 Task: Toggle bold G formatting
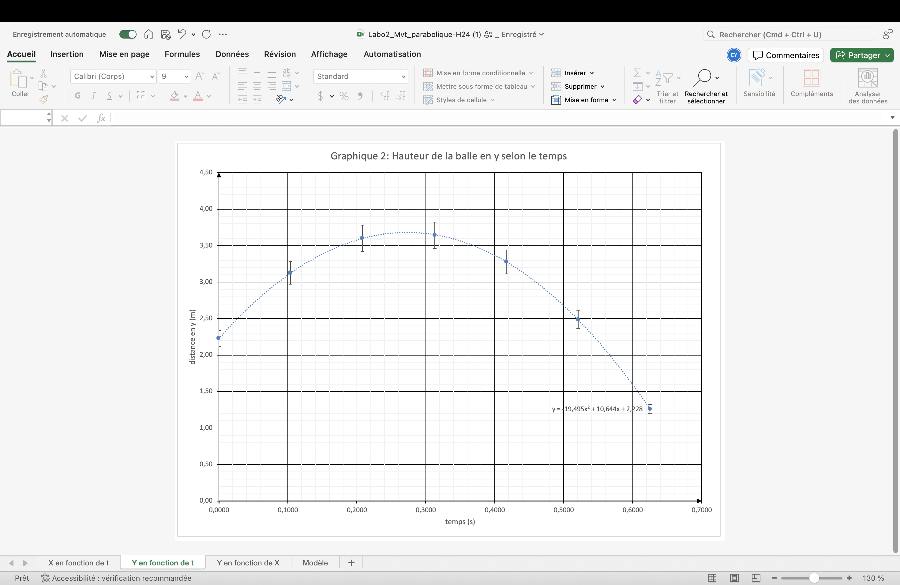click(x=77, y=95)
